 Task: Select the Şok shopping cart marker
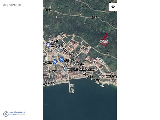pos(62,60)
